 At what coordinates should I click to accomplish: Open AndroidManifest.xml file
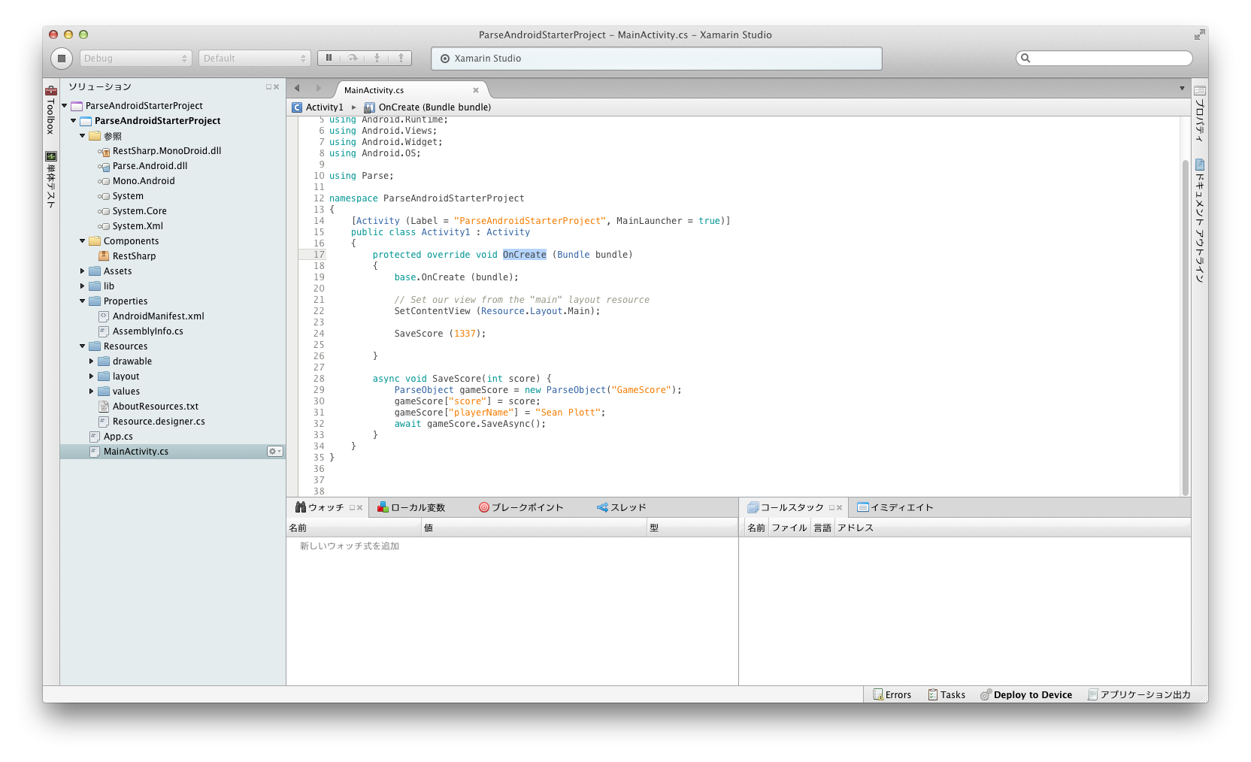point(159,316)
